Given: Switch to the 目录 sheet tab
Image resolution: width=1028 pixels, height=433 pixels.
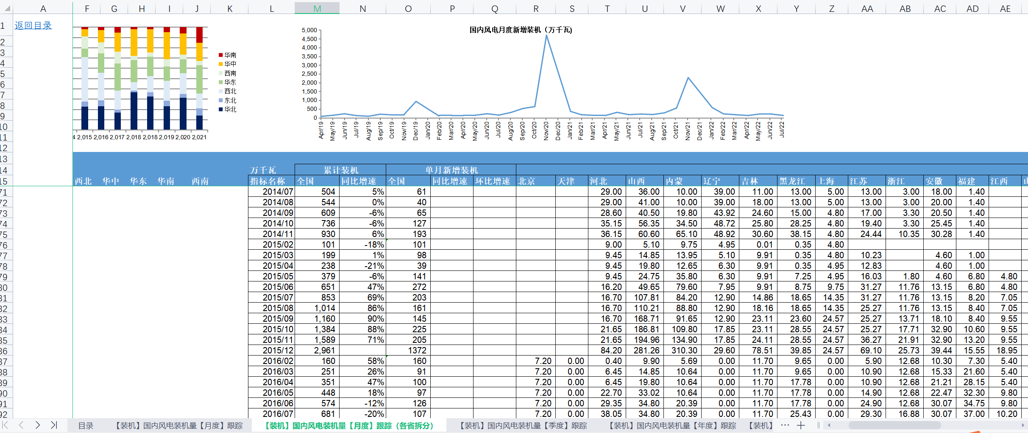Looking at the screenshot, I should [x=86, y=425].
